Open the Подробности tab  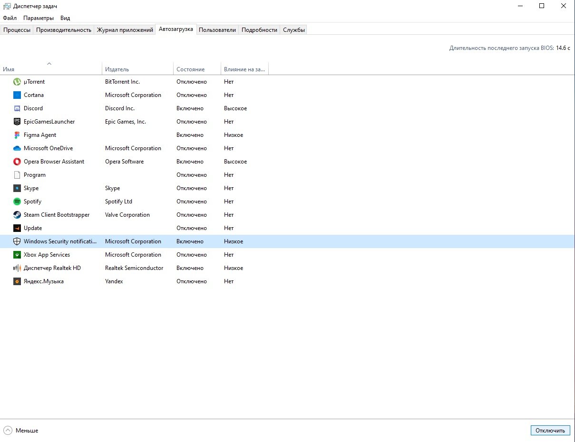coord(259,30)
